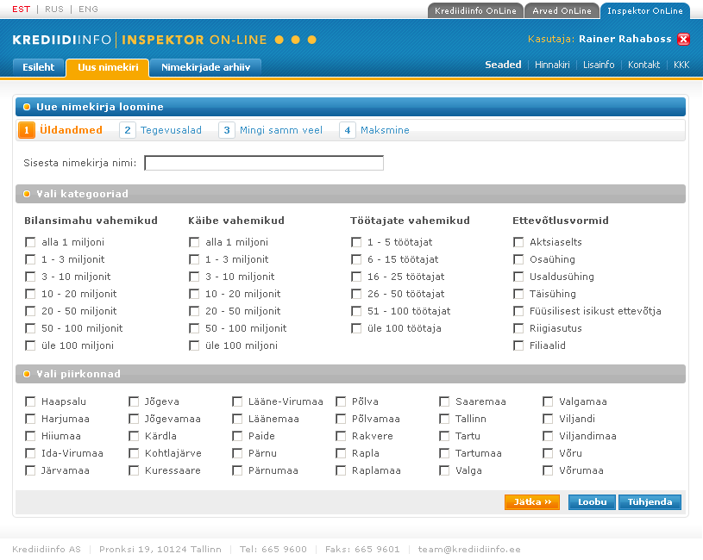
Task: Open the Kontakt link
Action: click(643, 65)
